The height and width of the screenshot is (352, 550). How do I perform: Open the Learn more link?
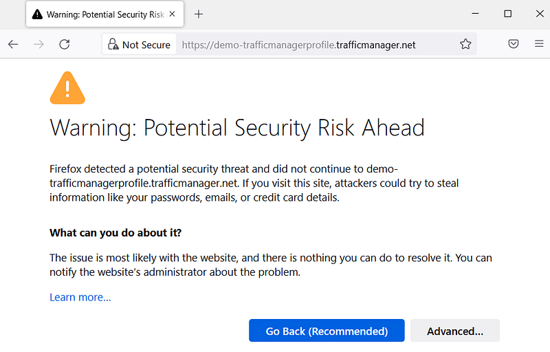pos(80,298)
